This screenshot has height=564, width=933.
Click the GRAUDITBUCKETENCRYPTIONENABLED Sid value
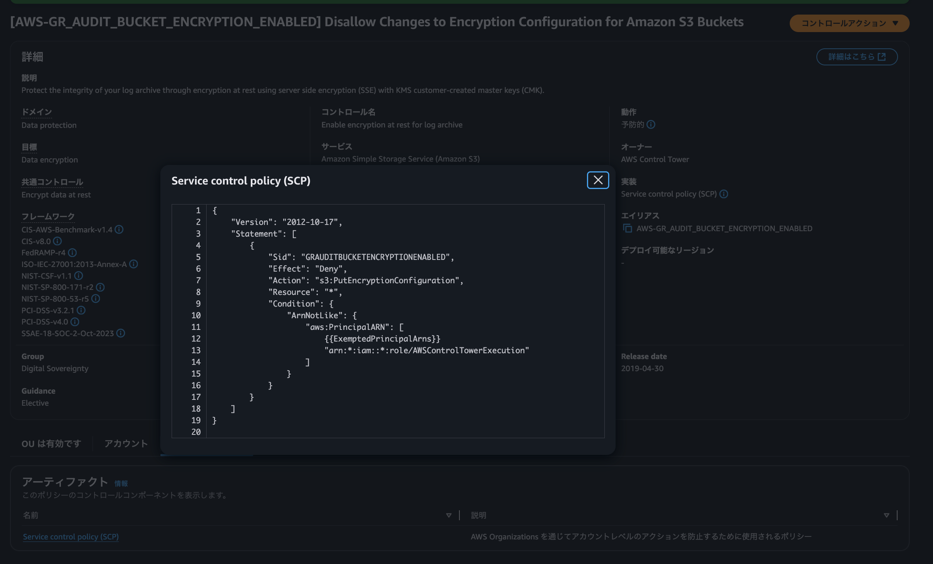(375, 257)
